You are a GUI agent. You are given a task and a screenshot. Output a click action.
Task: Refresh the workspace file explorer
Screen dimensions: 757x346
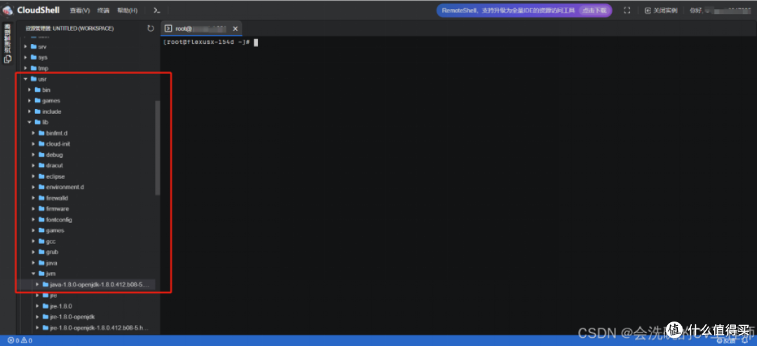coord(151,29)
